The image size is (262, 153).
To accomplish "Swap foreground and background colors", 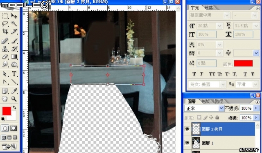I will pos(15,108).
